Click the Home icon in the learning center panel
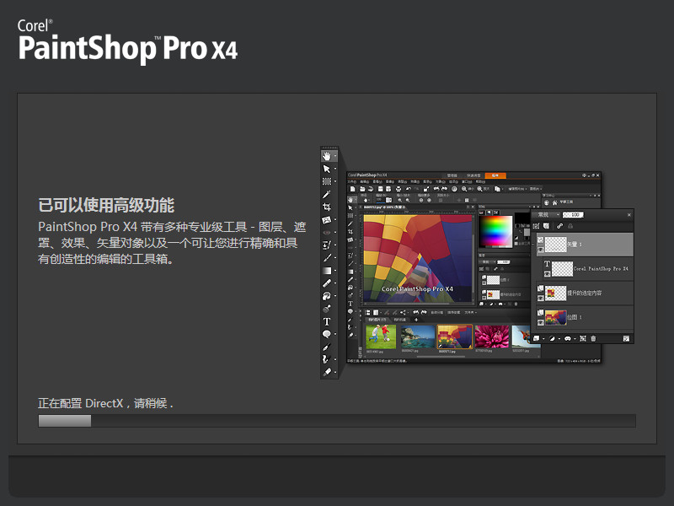 point(554,202)
